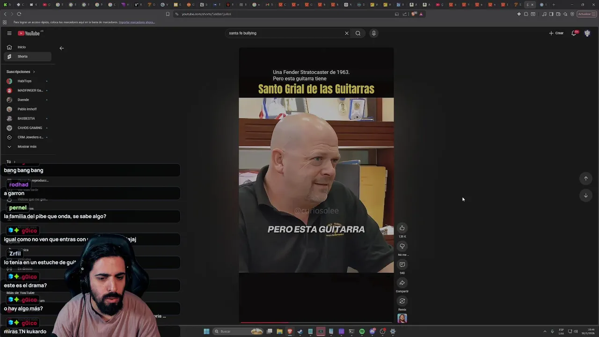Open the BAXBESTIA subscription
The image size is (599, 337).
pyautogui.click(x=27, y=118)
